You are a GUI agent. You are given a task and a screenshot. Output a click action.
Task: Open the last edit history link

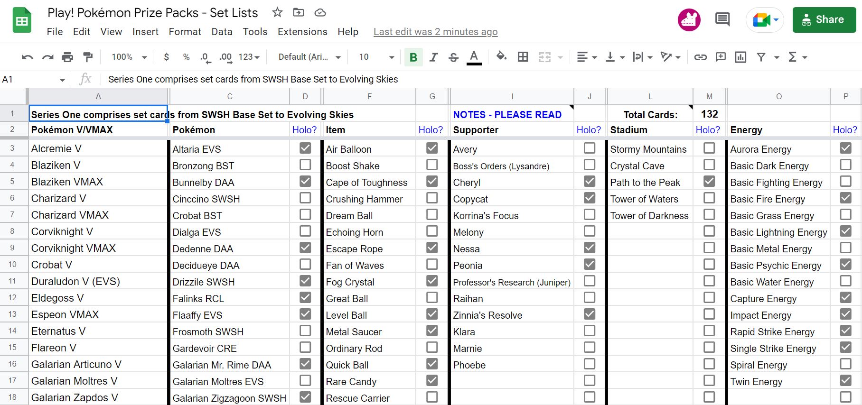[x=435, y=32]
